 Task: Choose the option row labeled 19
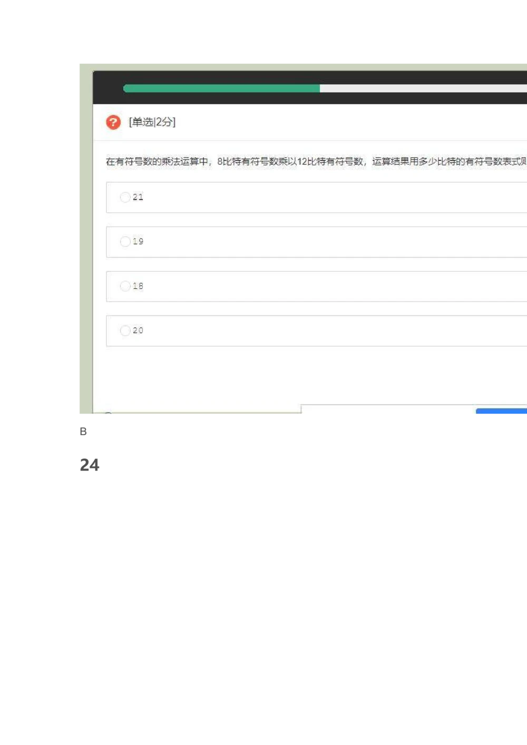tap(316, 241)
